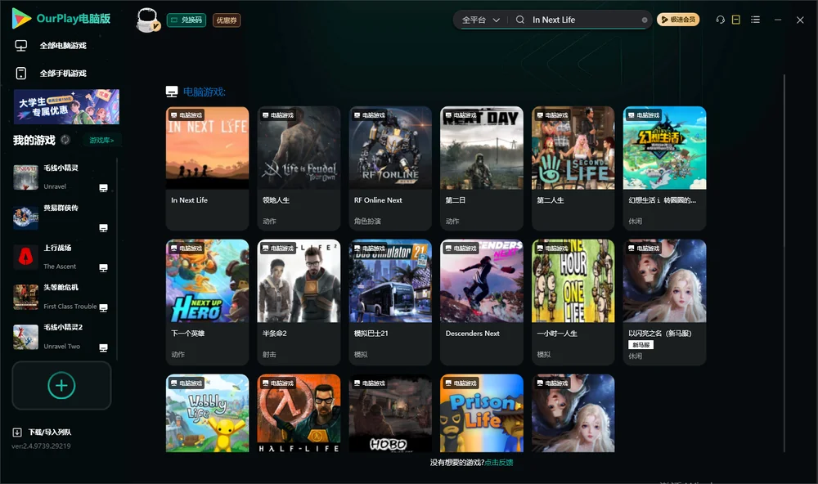This screenshot has height=484, width=818.
Task: Select 全部手机游戏 in the sidebar
Action: [63, 74]
